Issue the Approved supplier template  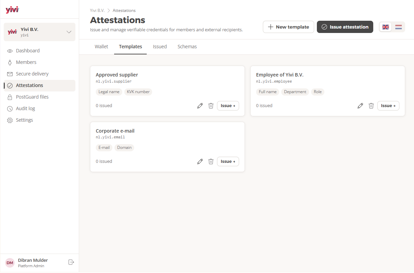(228, 106)
